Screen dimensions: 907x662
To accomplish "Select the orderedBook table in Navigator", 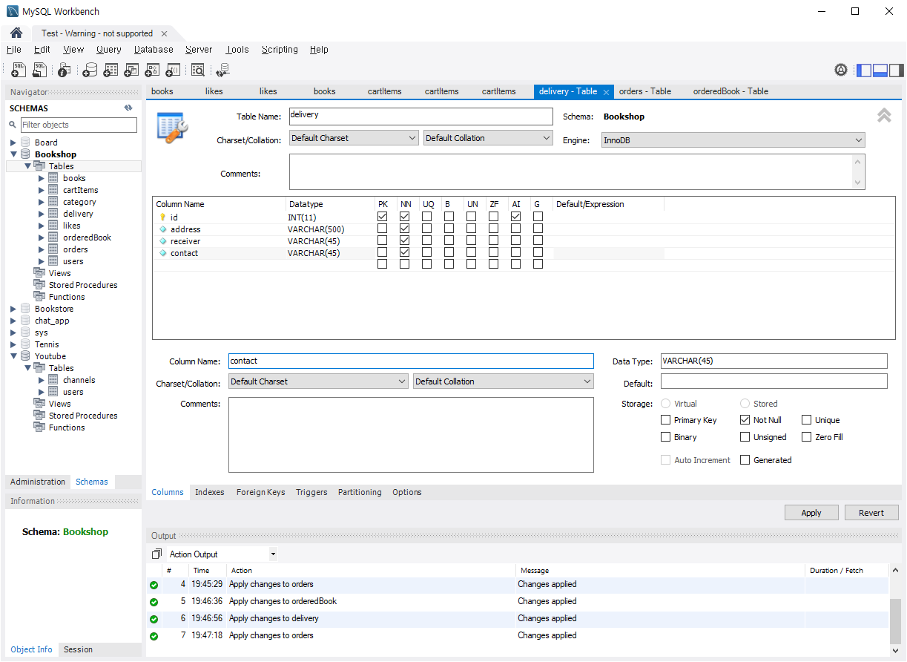I will click(x=87, y=237).
